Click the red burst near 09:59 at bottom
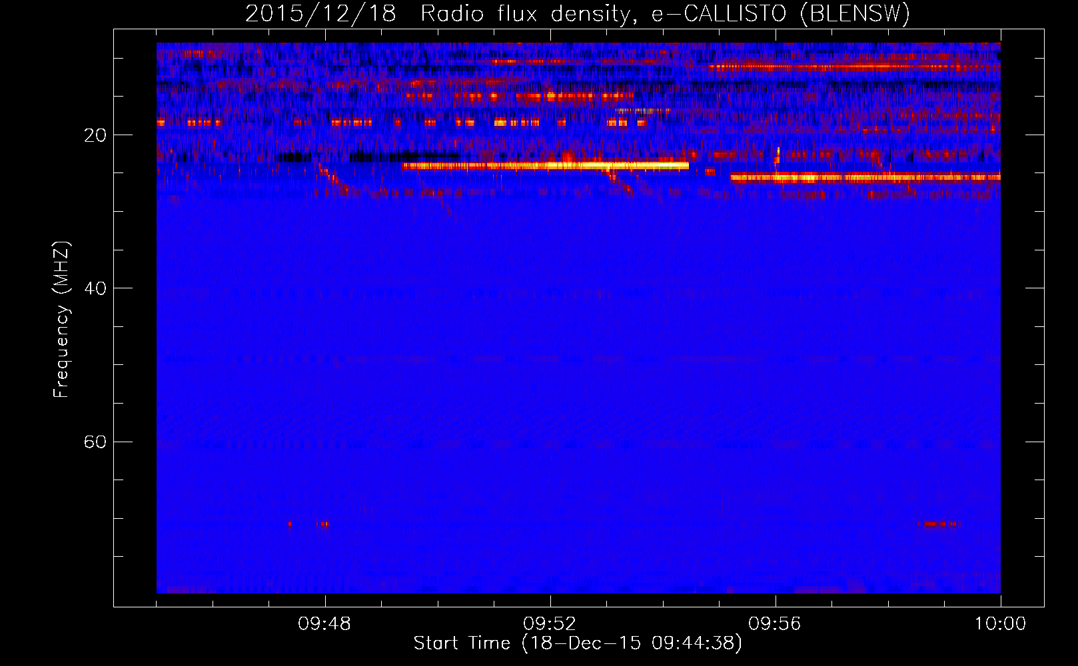Viewport: 1078px width, 666px height. click(939, 524)
